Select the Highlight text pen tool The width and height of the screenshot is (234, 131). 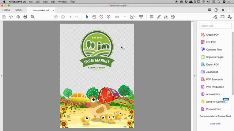pos(159,17)
